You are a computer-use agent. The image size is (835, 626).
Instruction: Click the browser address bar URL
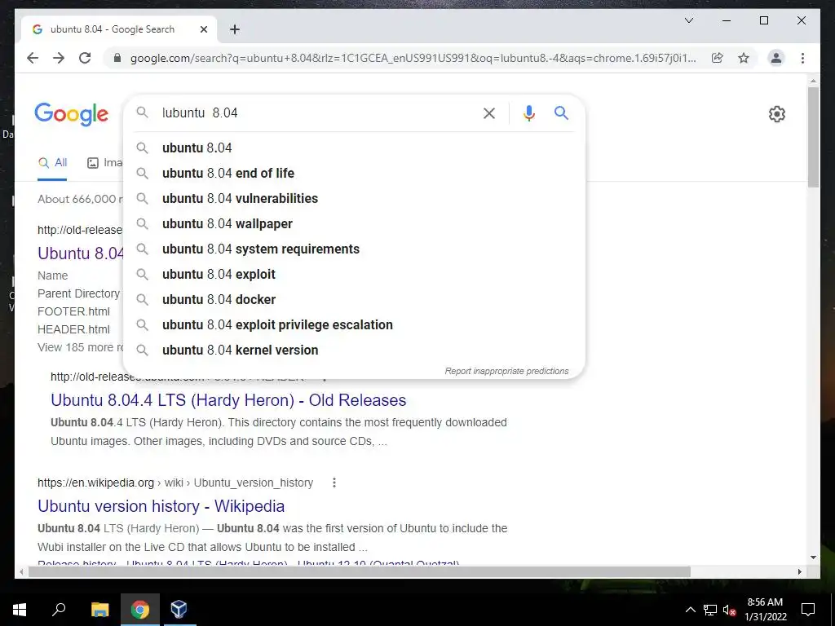pos(413,58)
